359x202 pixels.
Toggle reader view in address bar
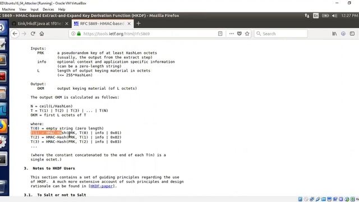[x=220, y=34]
